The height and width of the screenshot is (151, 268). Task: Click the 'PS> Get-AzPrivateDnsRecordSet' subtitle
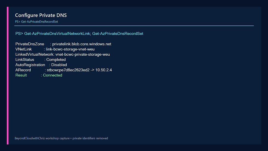[36, 22]
